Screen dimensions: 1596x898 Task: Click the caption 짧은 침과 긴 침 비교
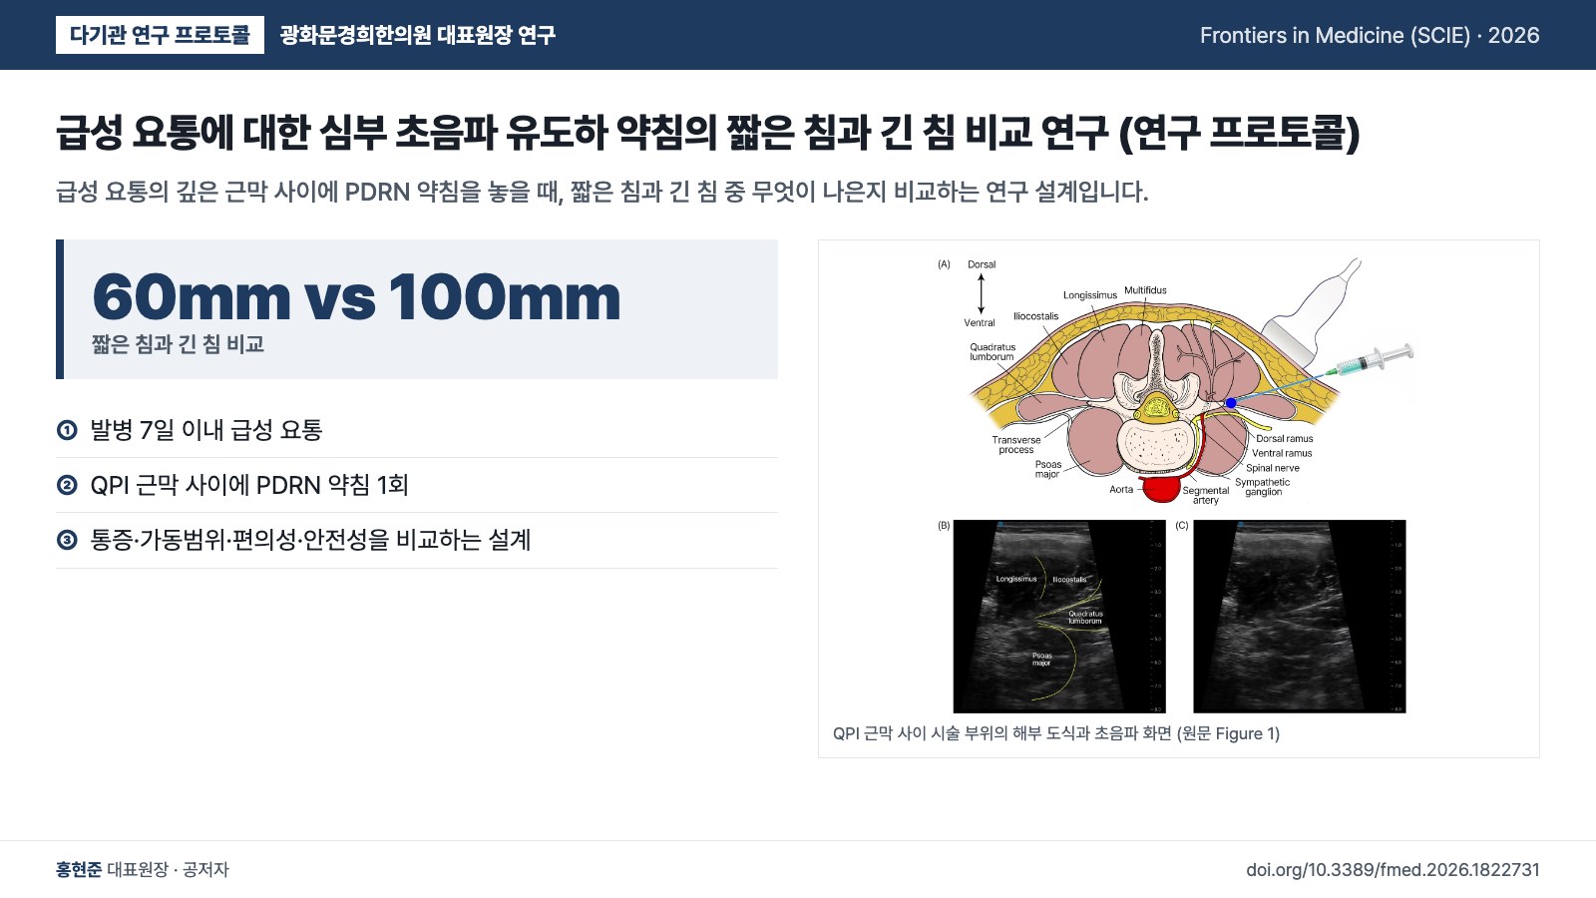pyautogui.click(x=178, y=344)
